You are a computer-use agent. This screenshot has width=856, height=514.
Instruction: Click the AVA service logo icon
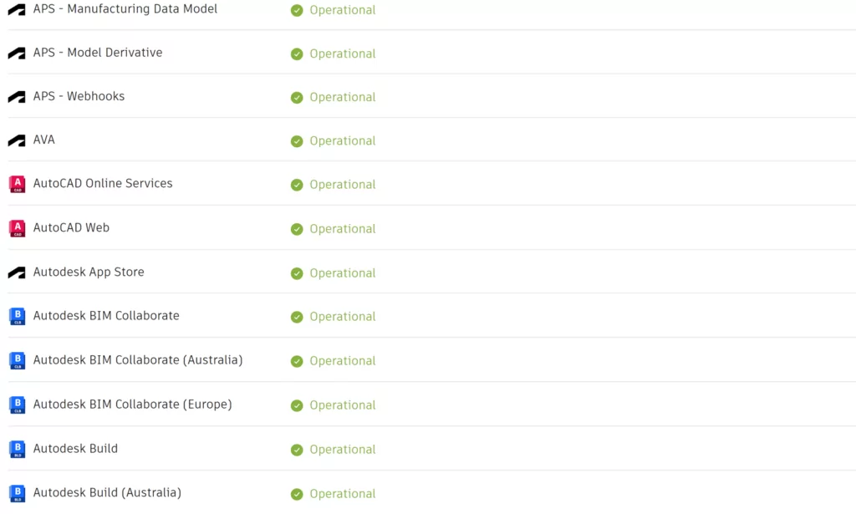[x=16, y=140]
